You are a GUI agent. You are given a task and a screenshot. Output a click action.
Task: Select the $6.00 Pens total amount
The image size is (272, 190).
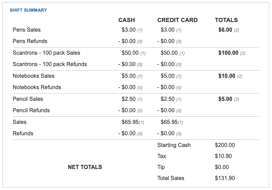pos(225,30)
